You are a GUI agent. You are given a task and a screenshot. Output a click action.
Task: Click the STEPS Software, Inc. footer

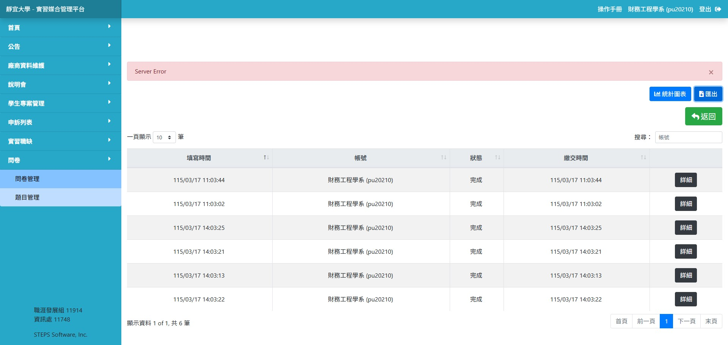point(61,335)
